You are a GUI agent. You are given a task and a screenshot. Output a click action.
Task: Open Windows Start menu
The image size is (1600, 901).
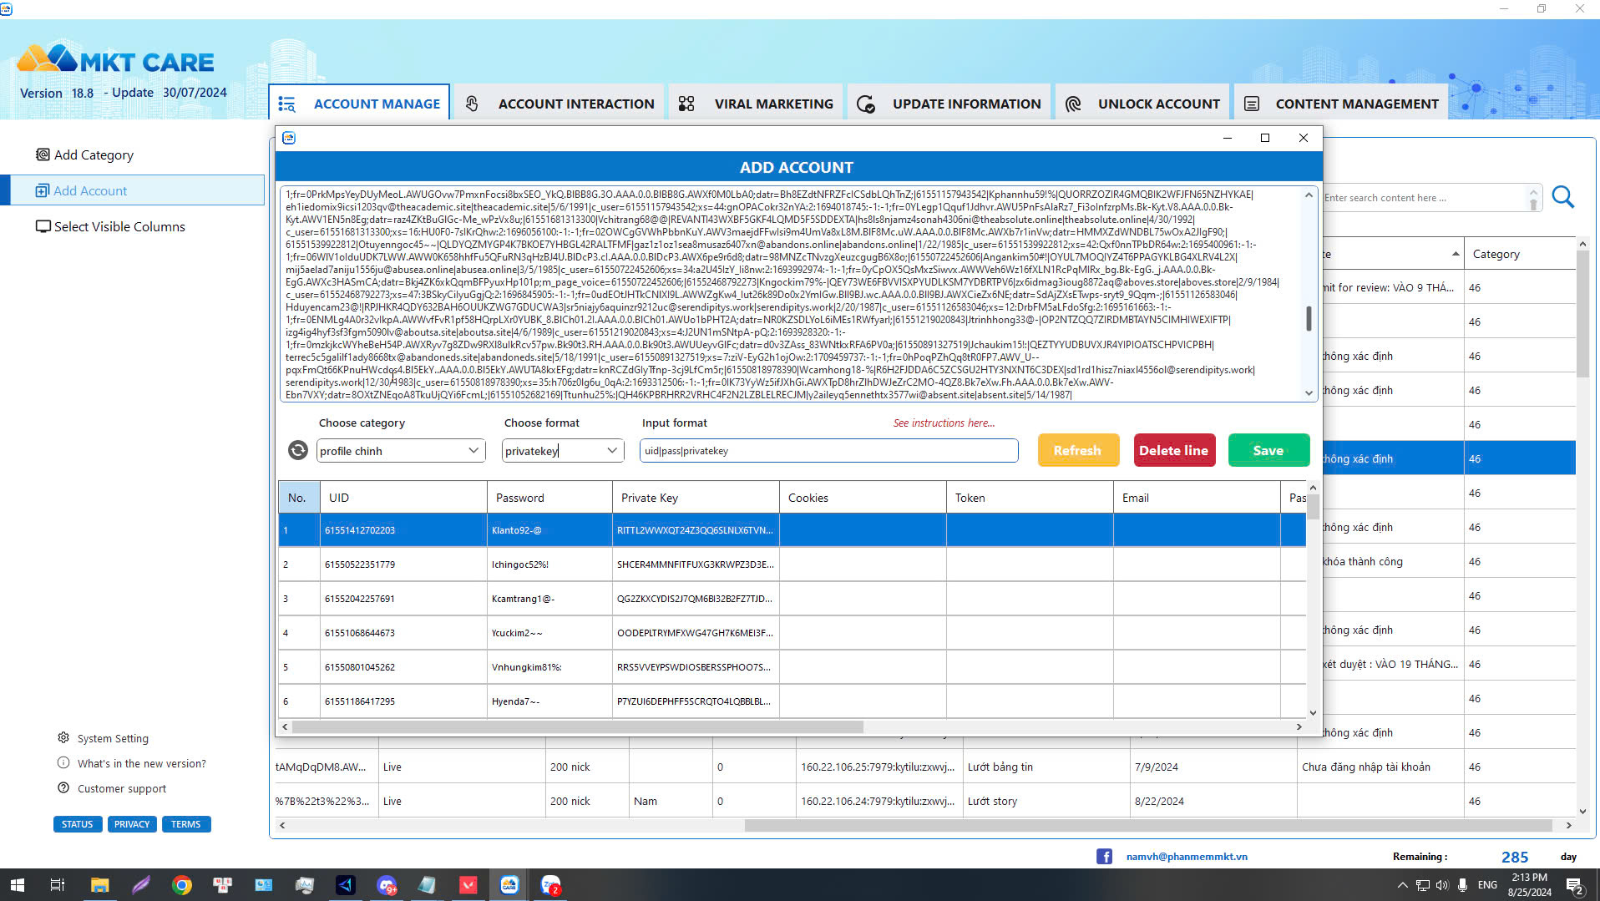point(17,884)
